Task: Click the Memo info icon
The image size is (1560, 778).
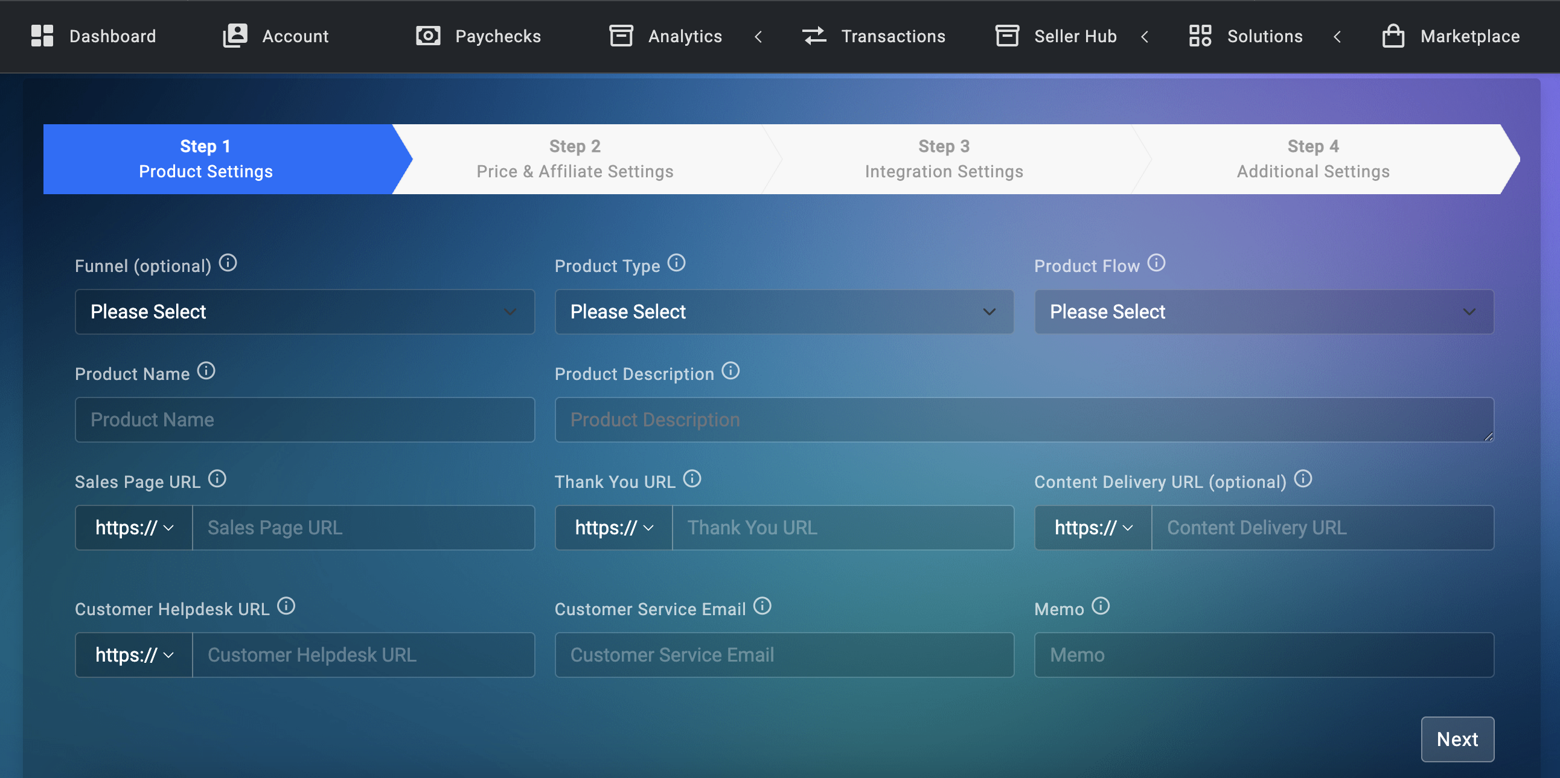Action: pyautogui.click(x=1101, y=606)
